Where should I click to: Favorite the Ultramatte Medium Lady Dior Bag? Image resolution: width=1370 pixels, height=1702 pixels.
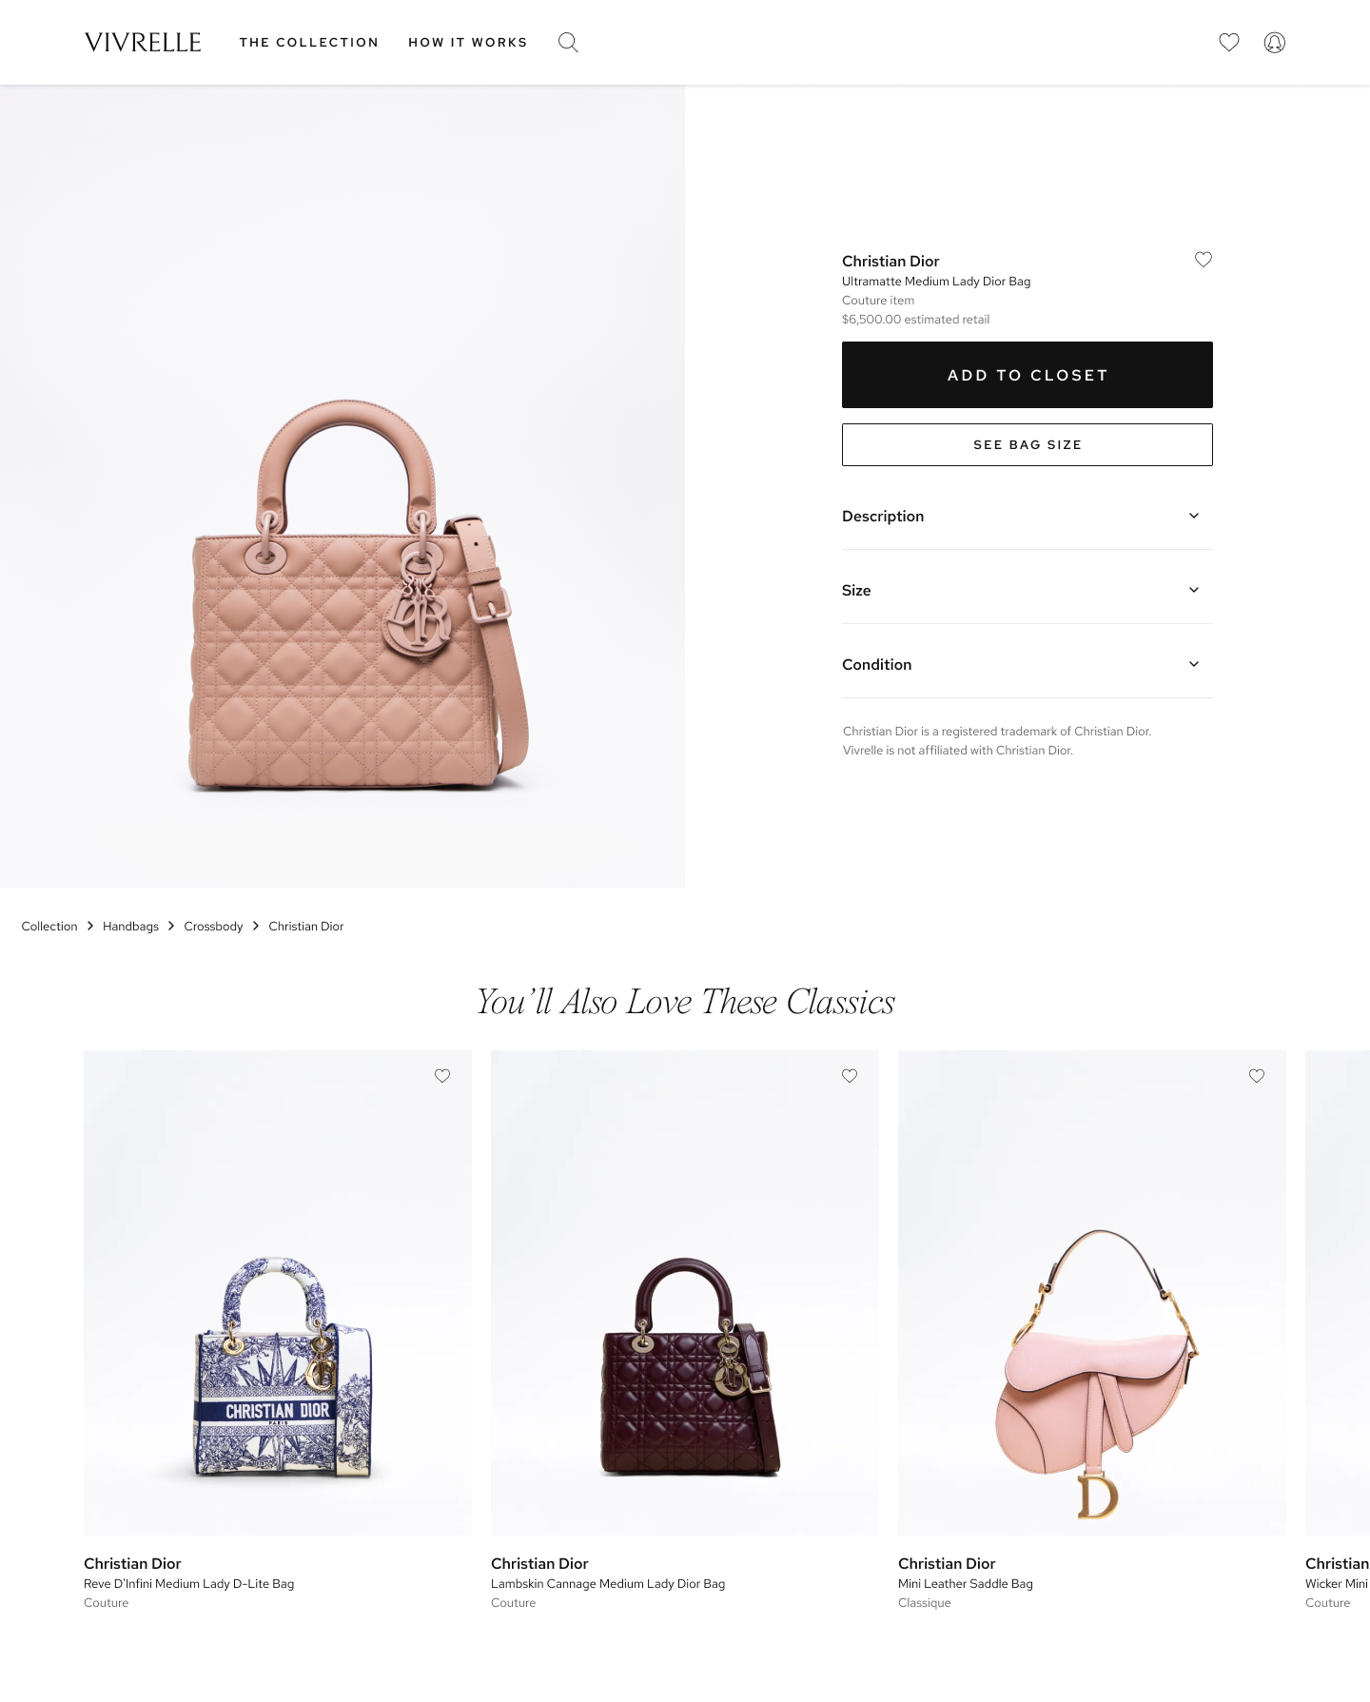coord(1204,259)
